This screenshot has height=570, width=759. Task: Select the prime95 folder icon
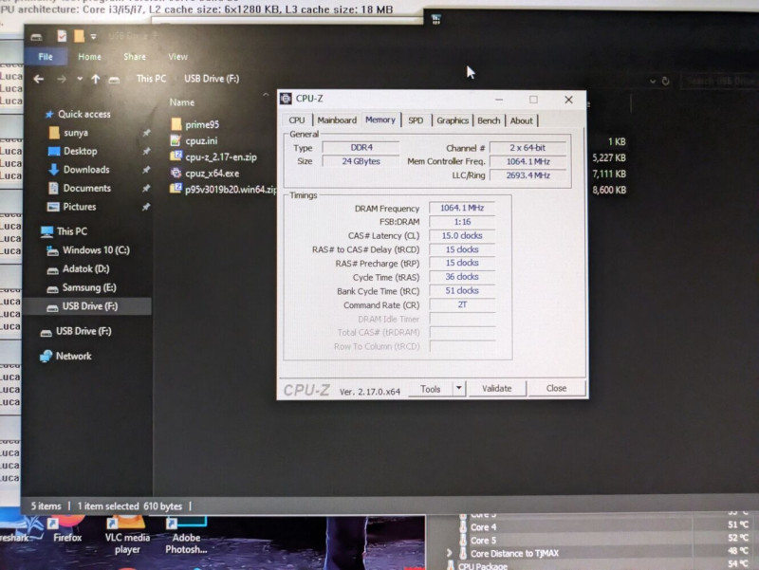pyautogui.click(x=176, y=124)
